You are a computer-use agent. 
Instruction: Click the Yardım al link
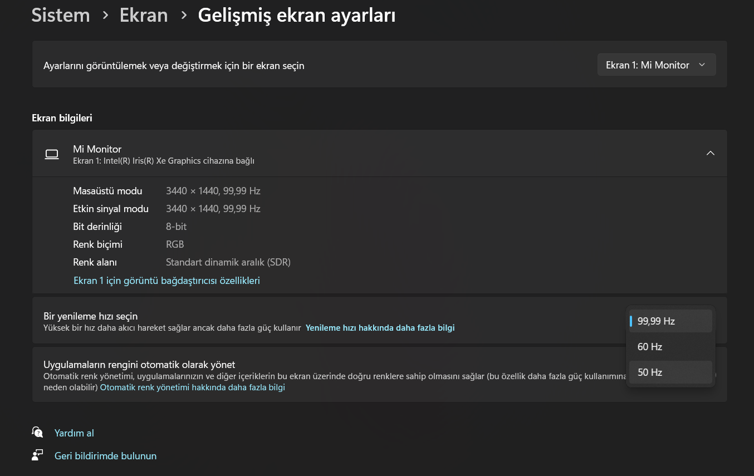[x=74, y=433]
